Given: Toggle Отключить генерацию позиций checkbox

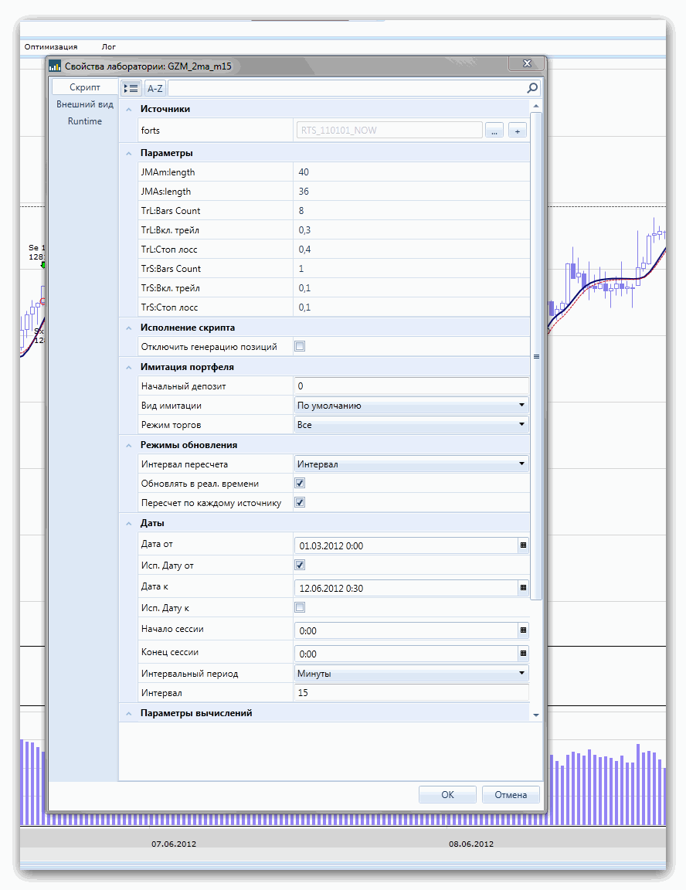Looking at the screenshot, I should click(300, 346).
